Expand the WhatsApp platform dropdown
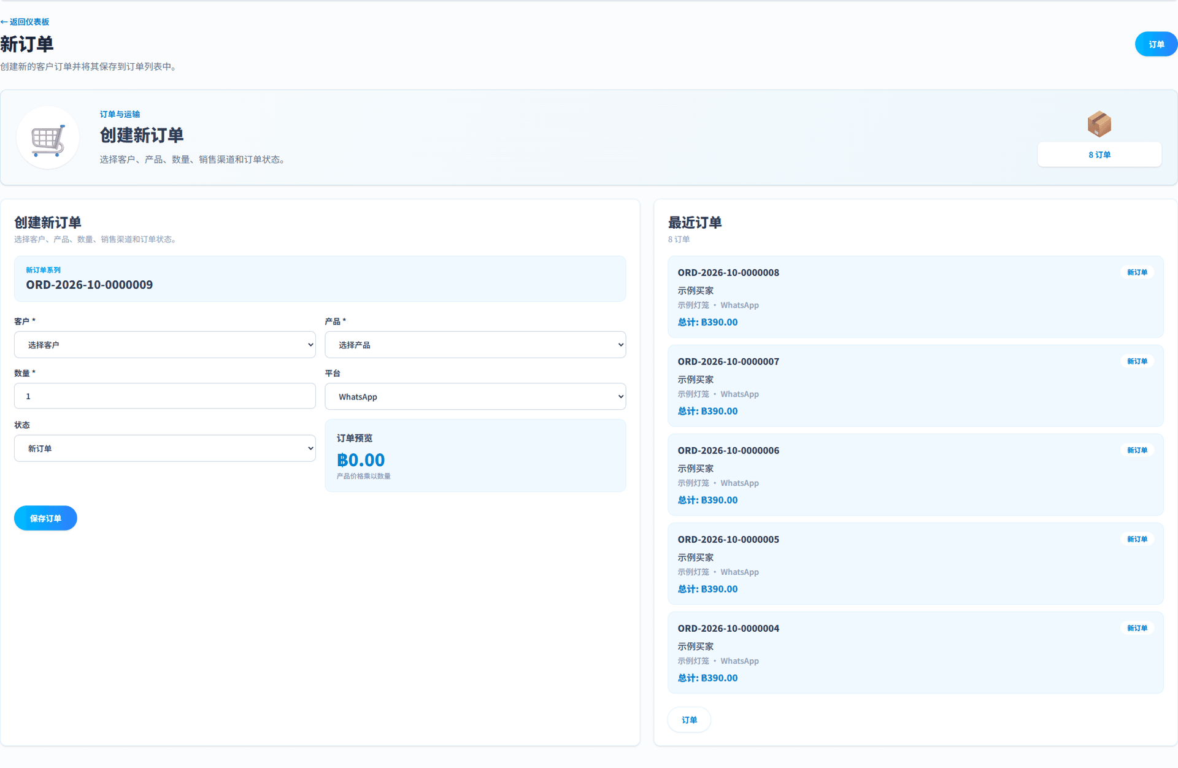 coord(475,397)
